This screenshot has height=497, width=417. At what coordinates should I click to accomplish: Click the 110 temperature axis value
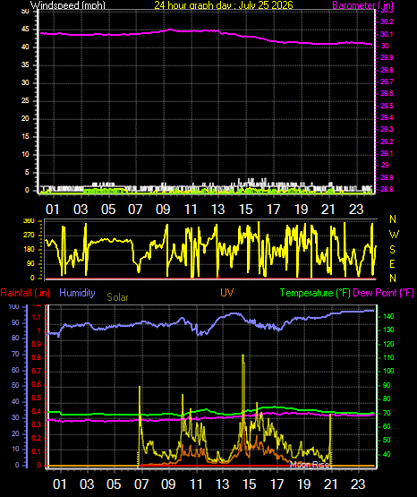(x=388, y=357)
